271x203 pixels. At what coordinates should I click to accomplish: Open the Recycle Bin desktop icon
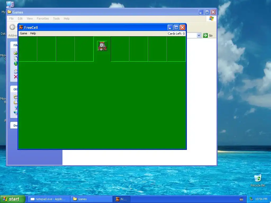(x=258, y=181)
